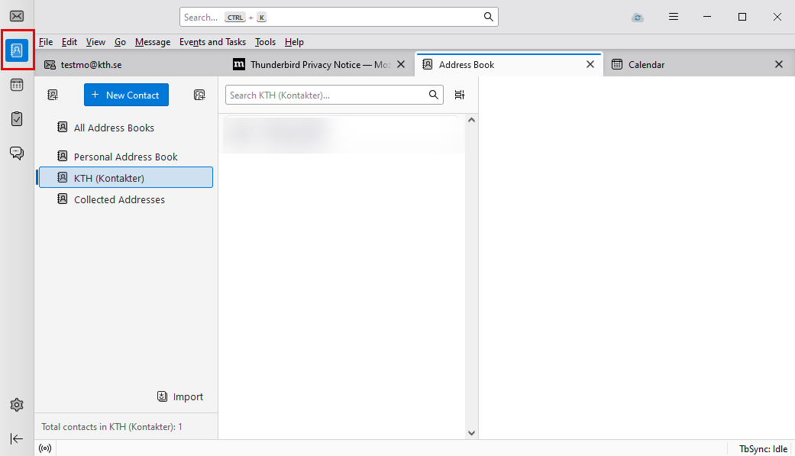Open the Tasks space icon
795x456 pixels.
tap(17, 118)
